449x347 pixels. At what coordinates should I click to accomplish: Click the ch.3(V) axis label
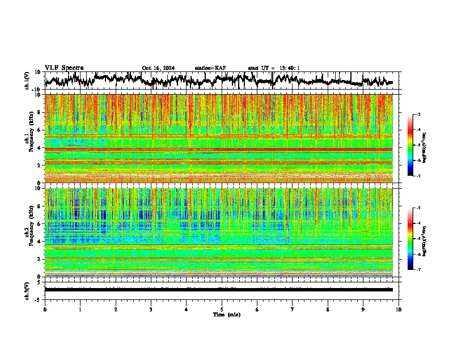coord(27,291)
